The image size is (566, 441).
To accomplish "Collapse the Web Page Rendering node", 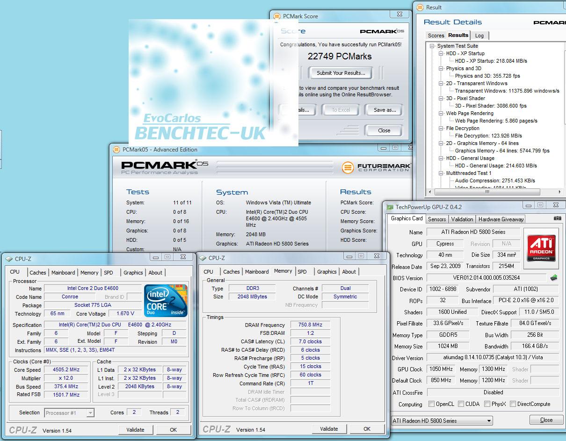I will (x=441, y=113).
